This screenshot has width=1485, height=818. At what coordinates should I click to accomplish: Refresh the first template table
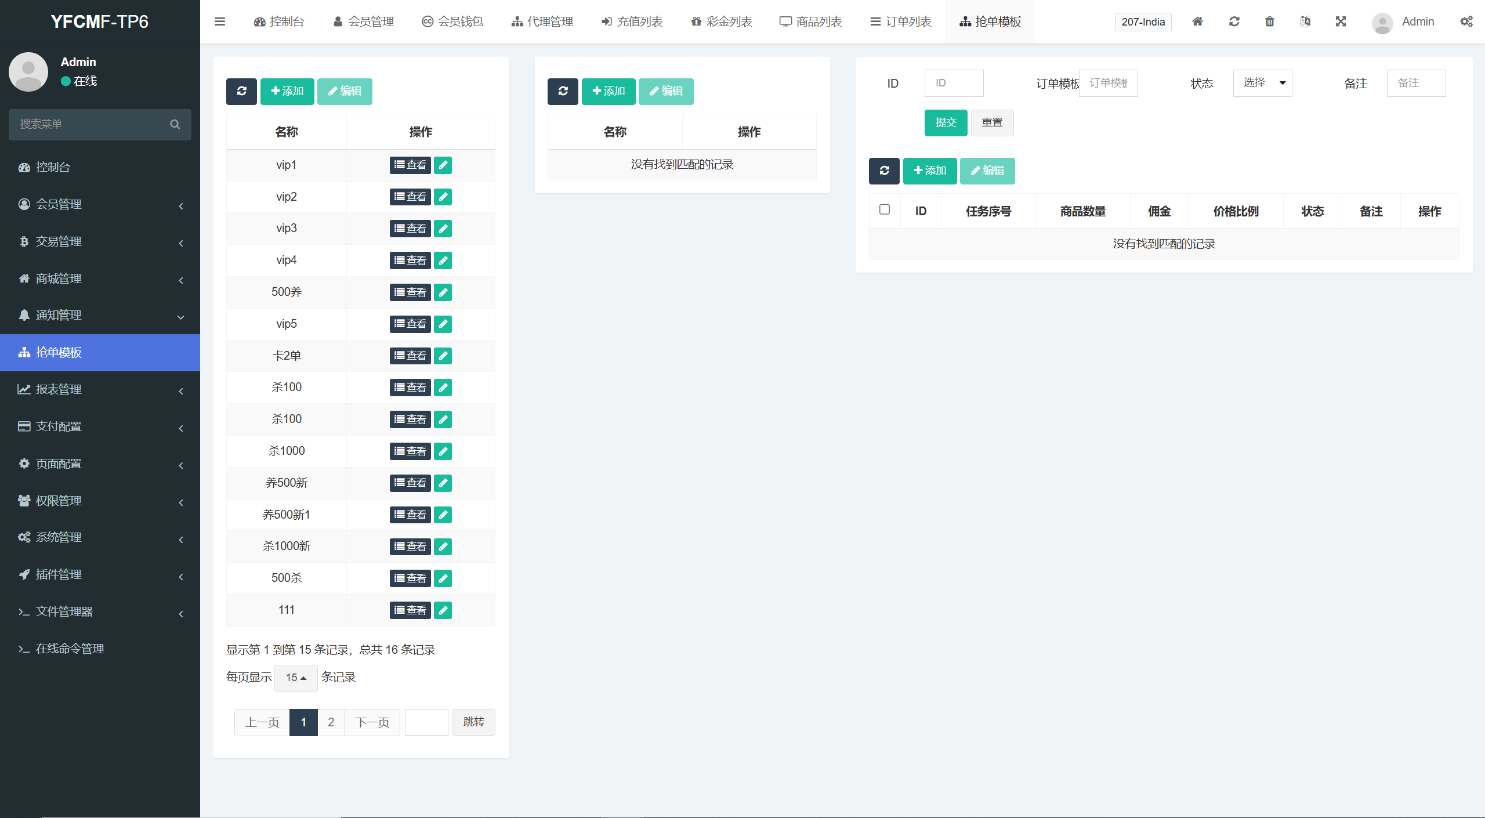[241, 91]
